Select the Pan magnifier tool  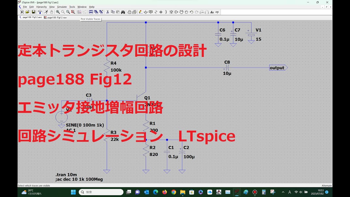[63, 12]
